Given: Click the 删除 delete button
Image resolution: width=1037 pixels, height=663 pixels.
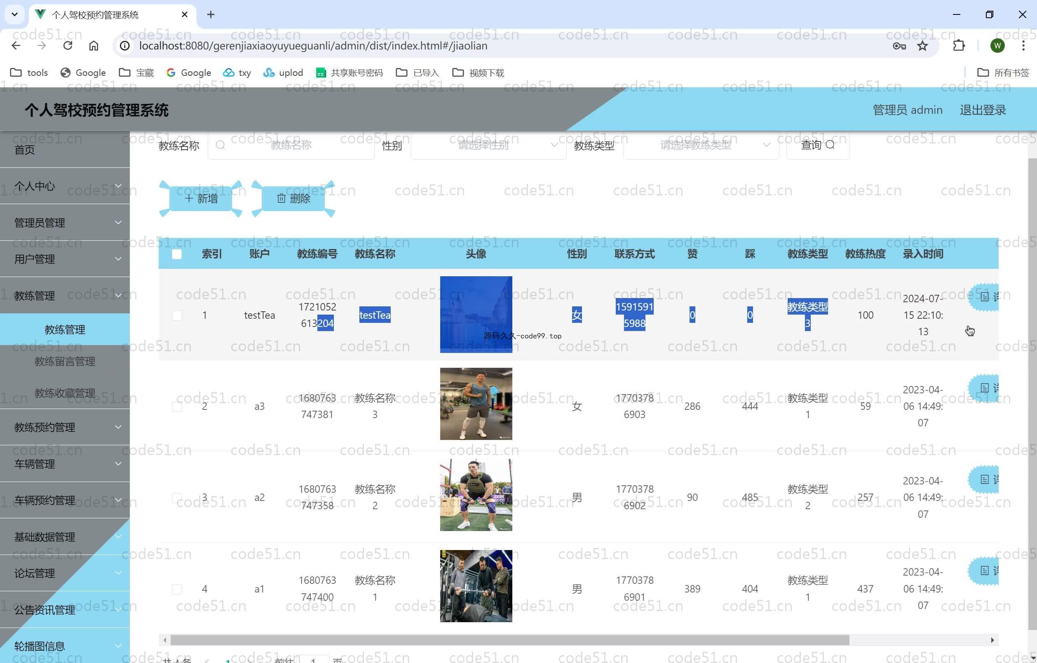Looking at the screenshot, I should point(293,199).
